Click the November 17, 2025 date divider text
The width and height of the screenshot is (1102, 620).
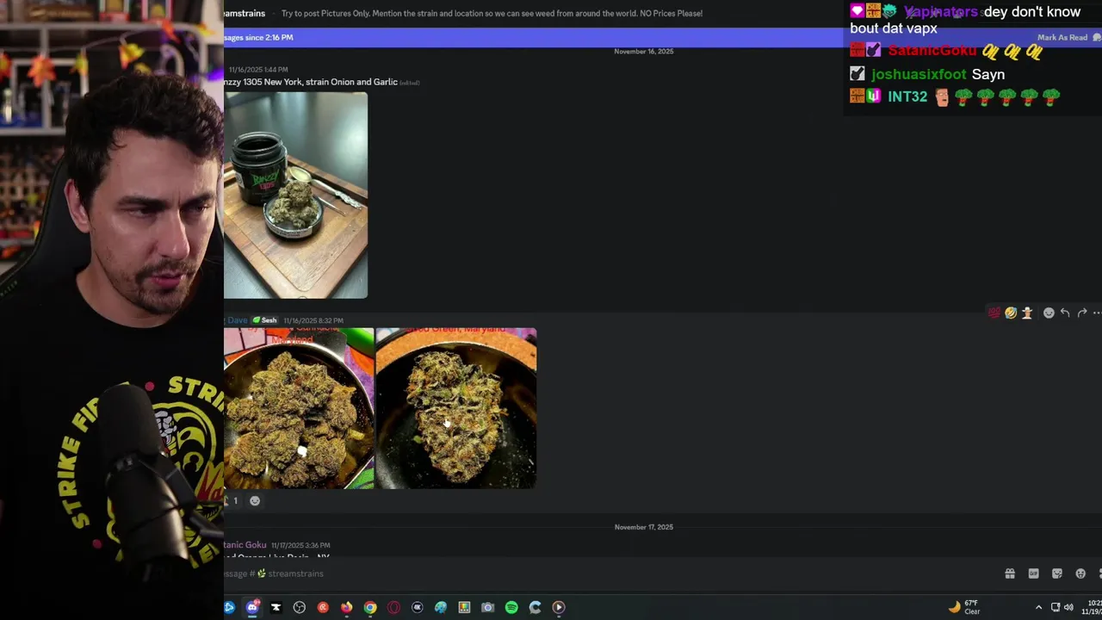(x=644, y=527)
